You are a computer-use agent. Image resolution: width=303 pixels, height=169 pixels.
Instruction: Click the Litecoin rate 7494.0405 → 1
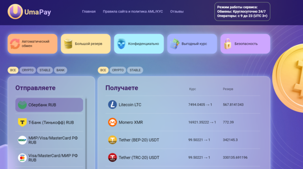(200, 105)
